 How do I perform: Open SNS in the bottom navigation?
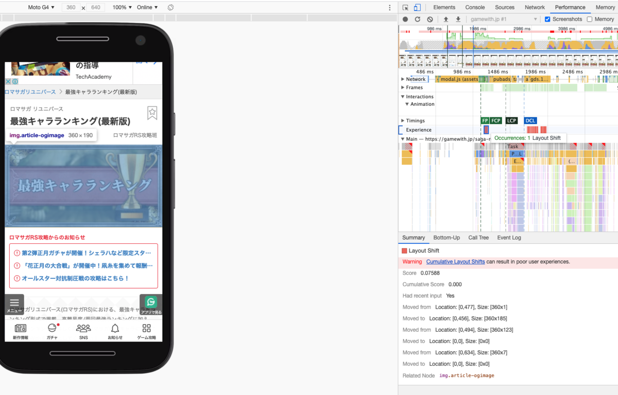pyautogui.click(x=83, y=332)
